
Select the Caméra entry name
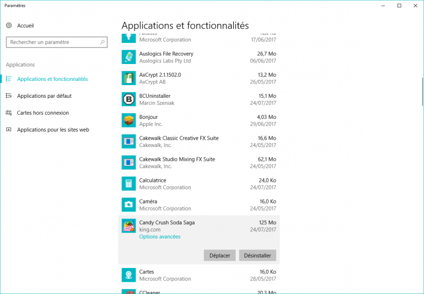(x=148, y=201)
